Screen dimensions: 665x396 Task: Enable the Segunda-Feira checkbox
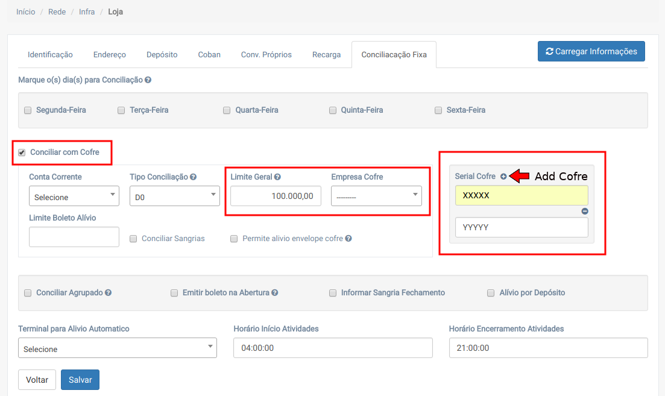coord(28,110)
